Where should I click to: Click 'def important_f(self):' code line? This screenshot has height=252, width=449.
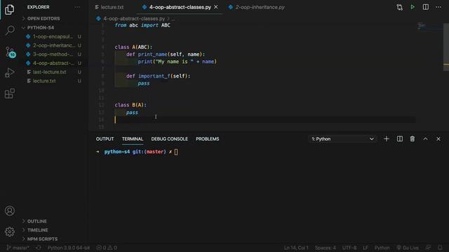click(158, 76)
